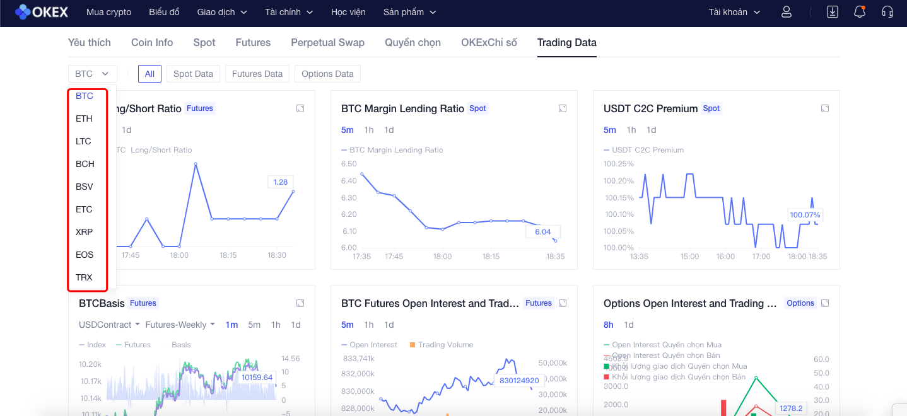The height and width of the screenshot is (416, 907).
Task: Open the notifications bell
Action: pos(859,12)
